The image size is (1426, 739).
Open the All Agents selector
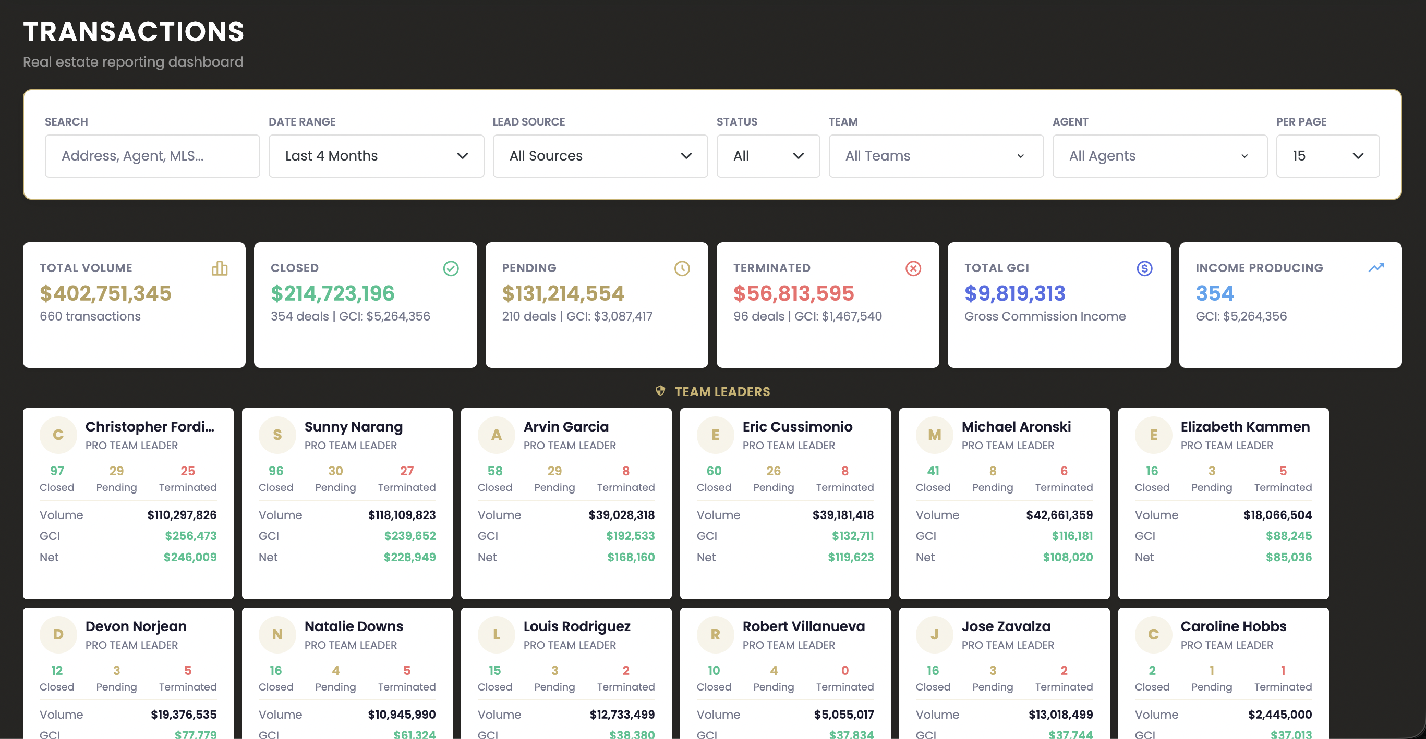(1158, 156)
